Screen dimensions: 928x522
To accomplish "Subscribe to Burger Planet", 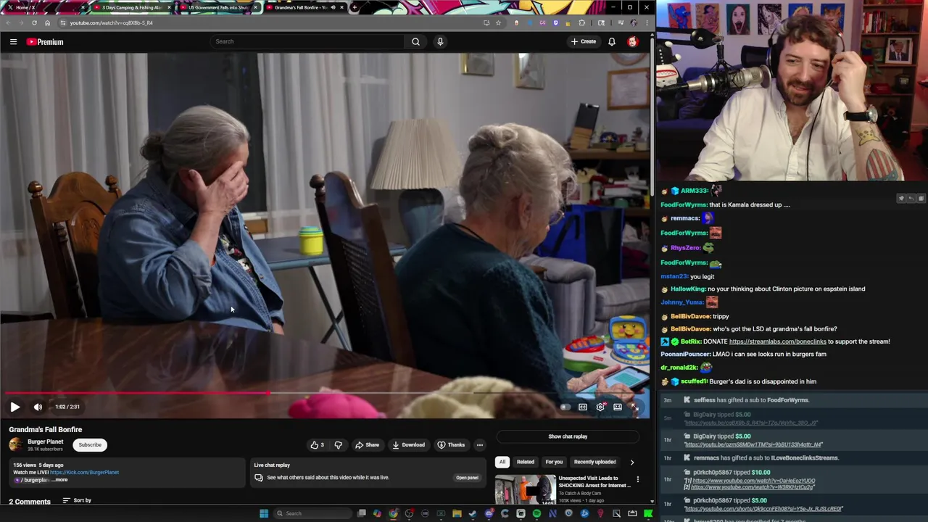I will coord(90,445).
